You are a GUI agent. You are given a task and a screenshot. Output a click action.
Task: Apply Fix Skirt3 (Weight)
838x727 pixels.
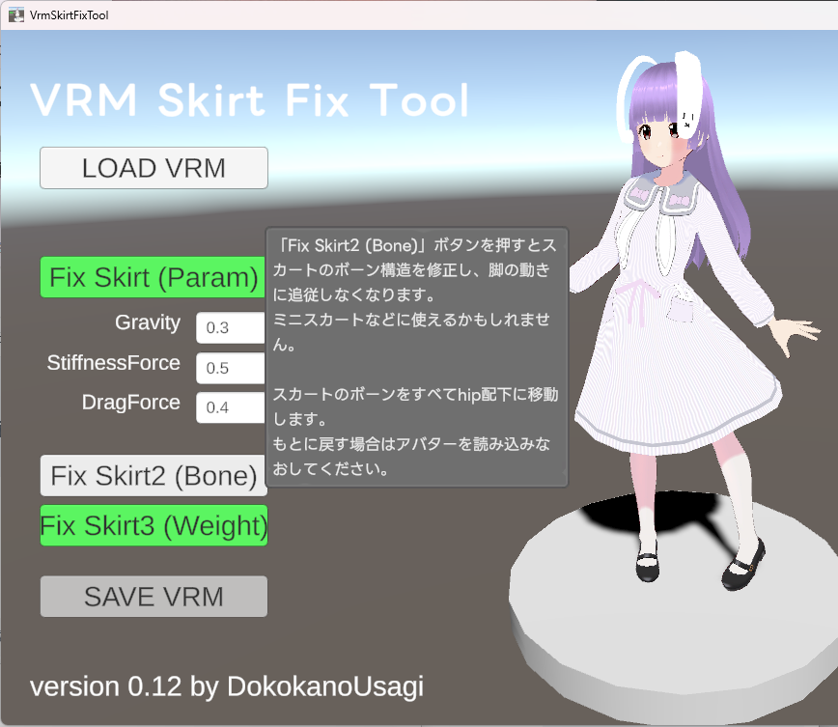point(154,525)
